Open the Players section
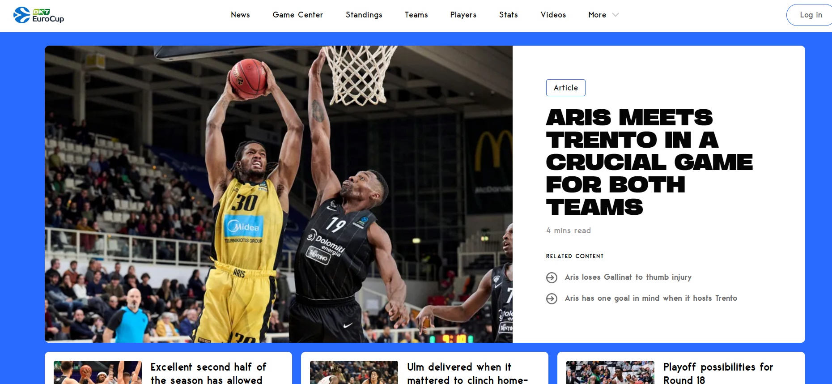This screenshot has width=832, height=384. point(463,15)
